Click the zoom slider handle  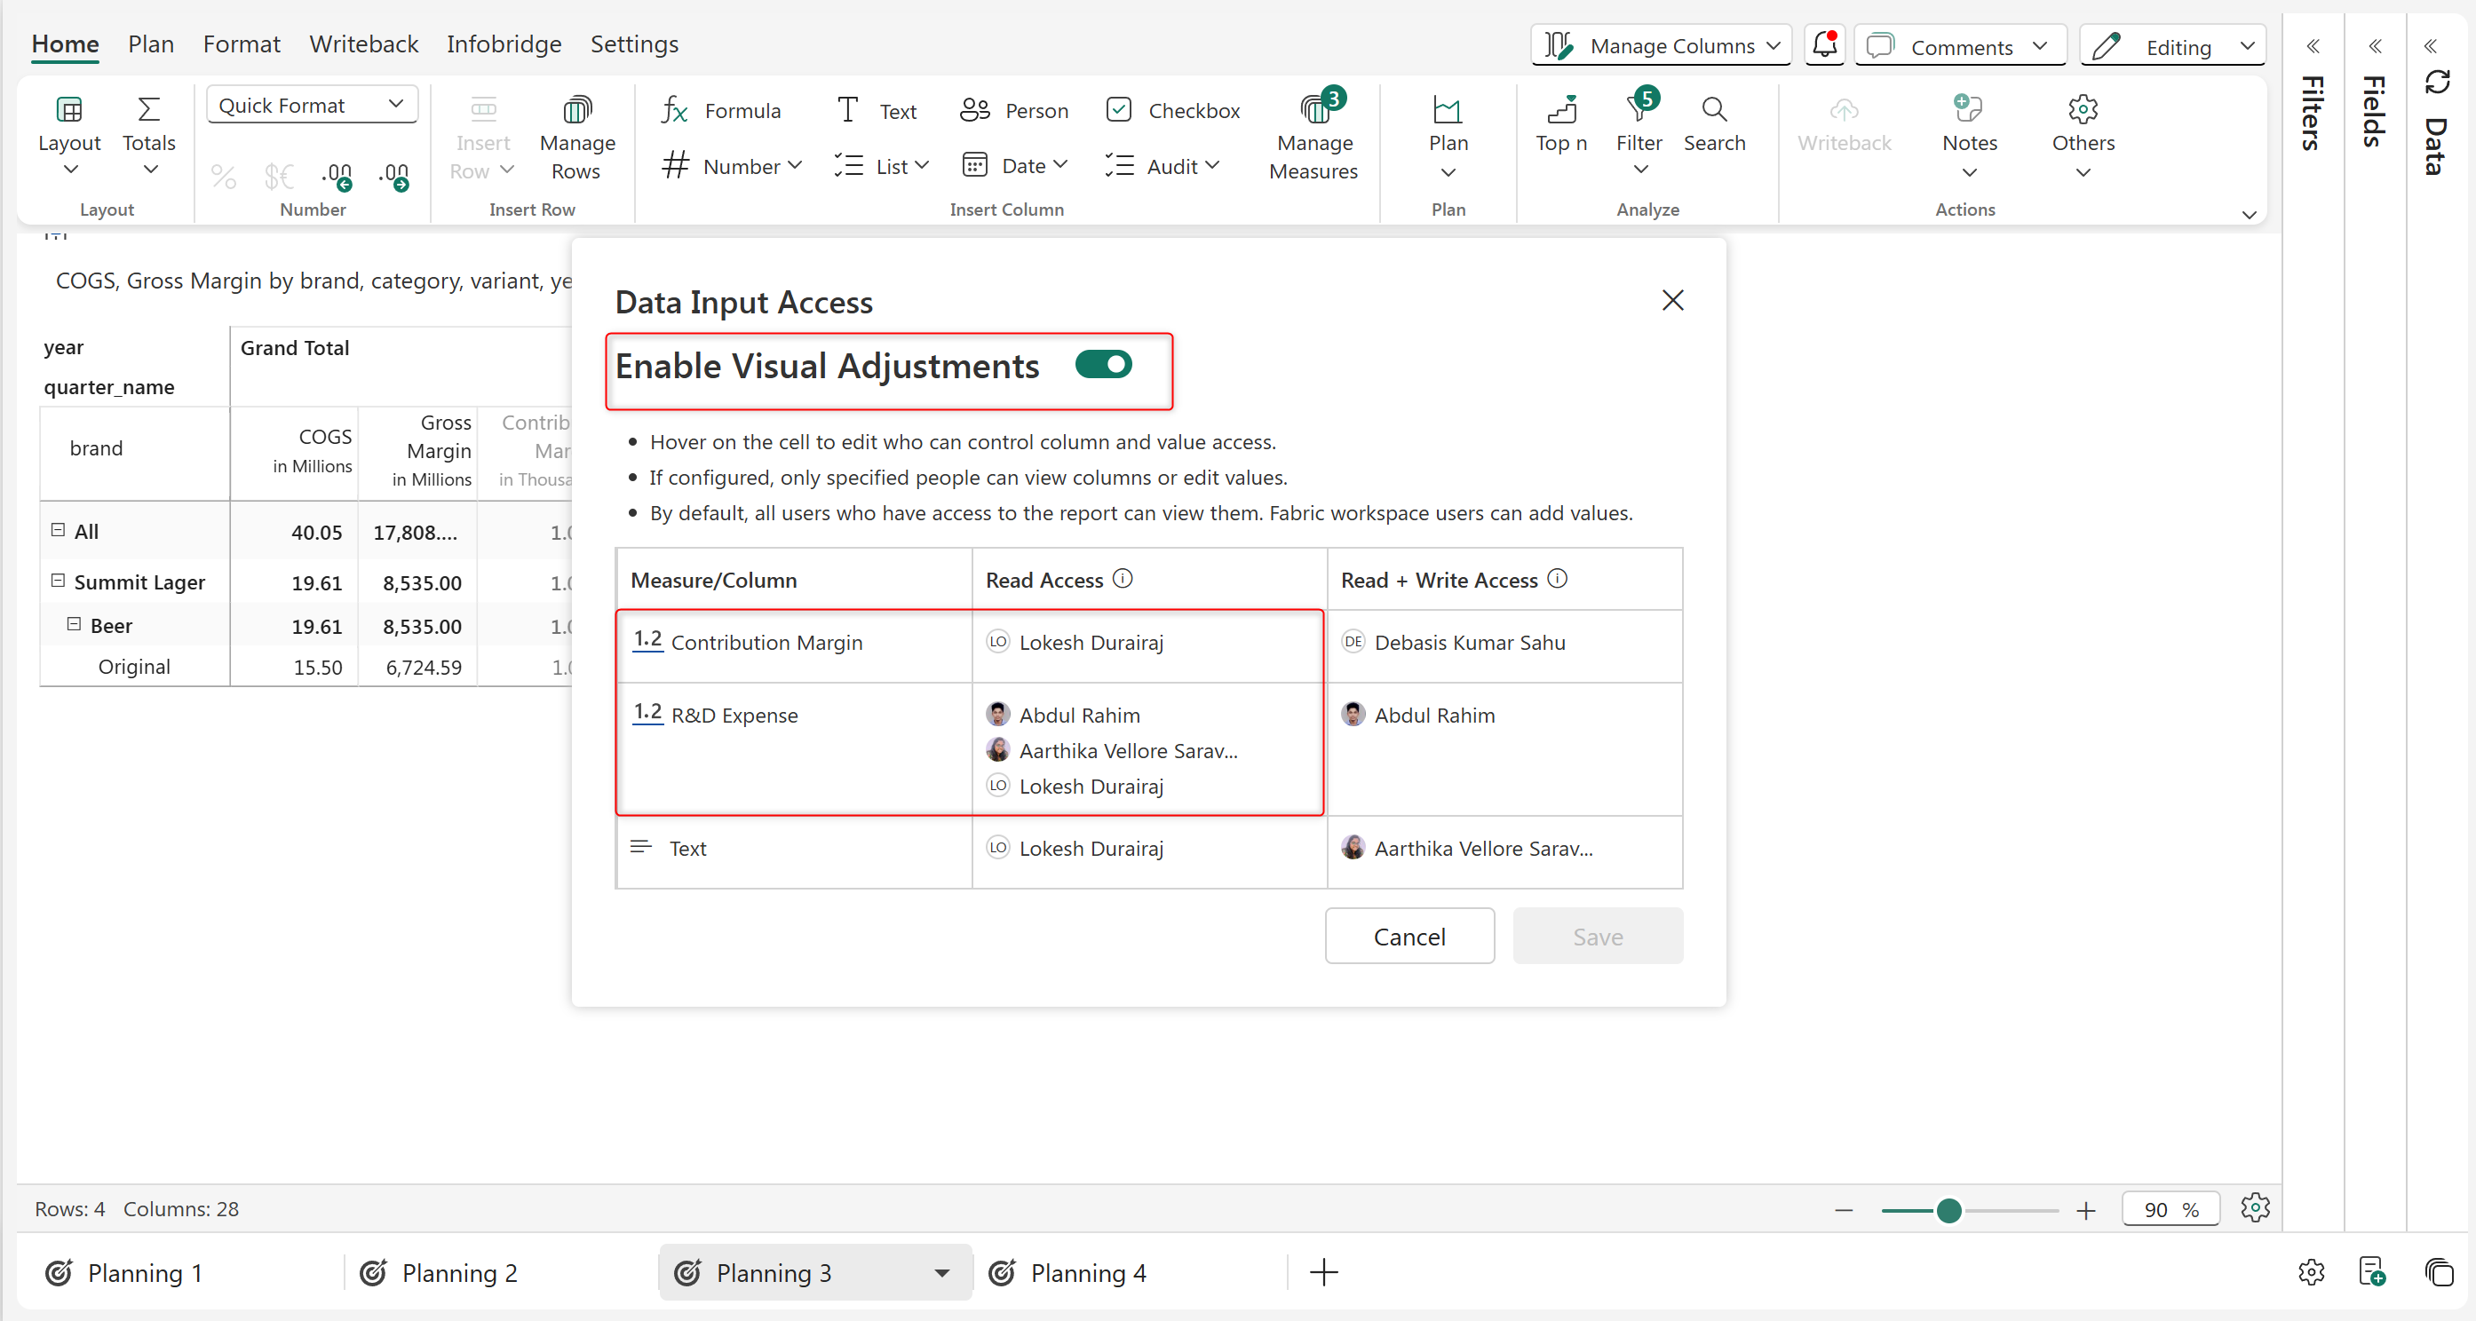(1948, 1211)
